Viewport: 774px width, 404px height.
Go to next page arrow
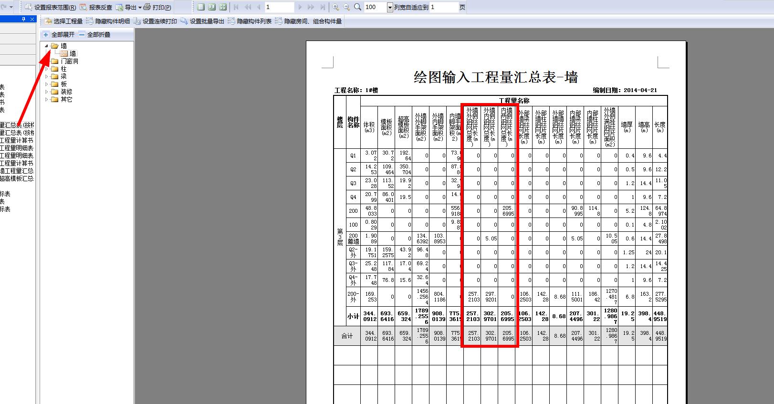pyautogui.click(x=300, y=7)
